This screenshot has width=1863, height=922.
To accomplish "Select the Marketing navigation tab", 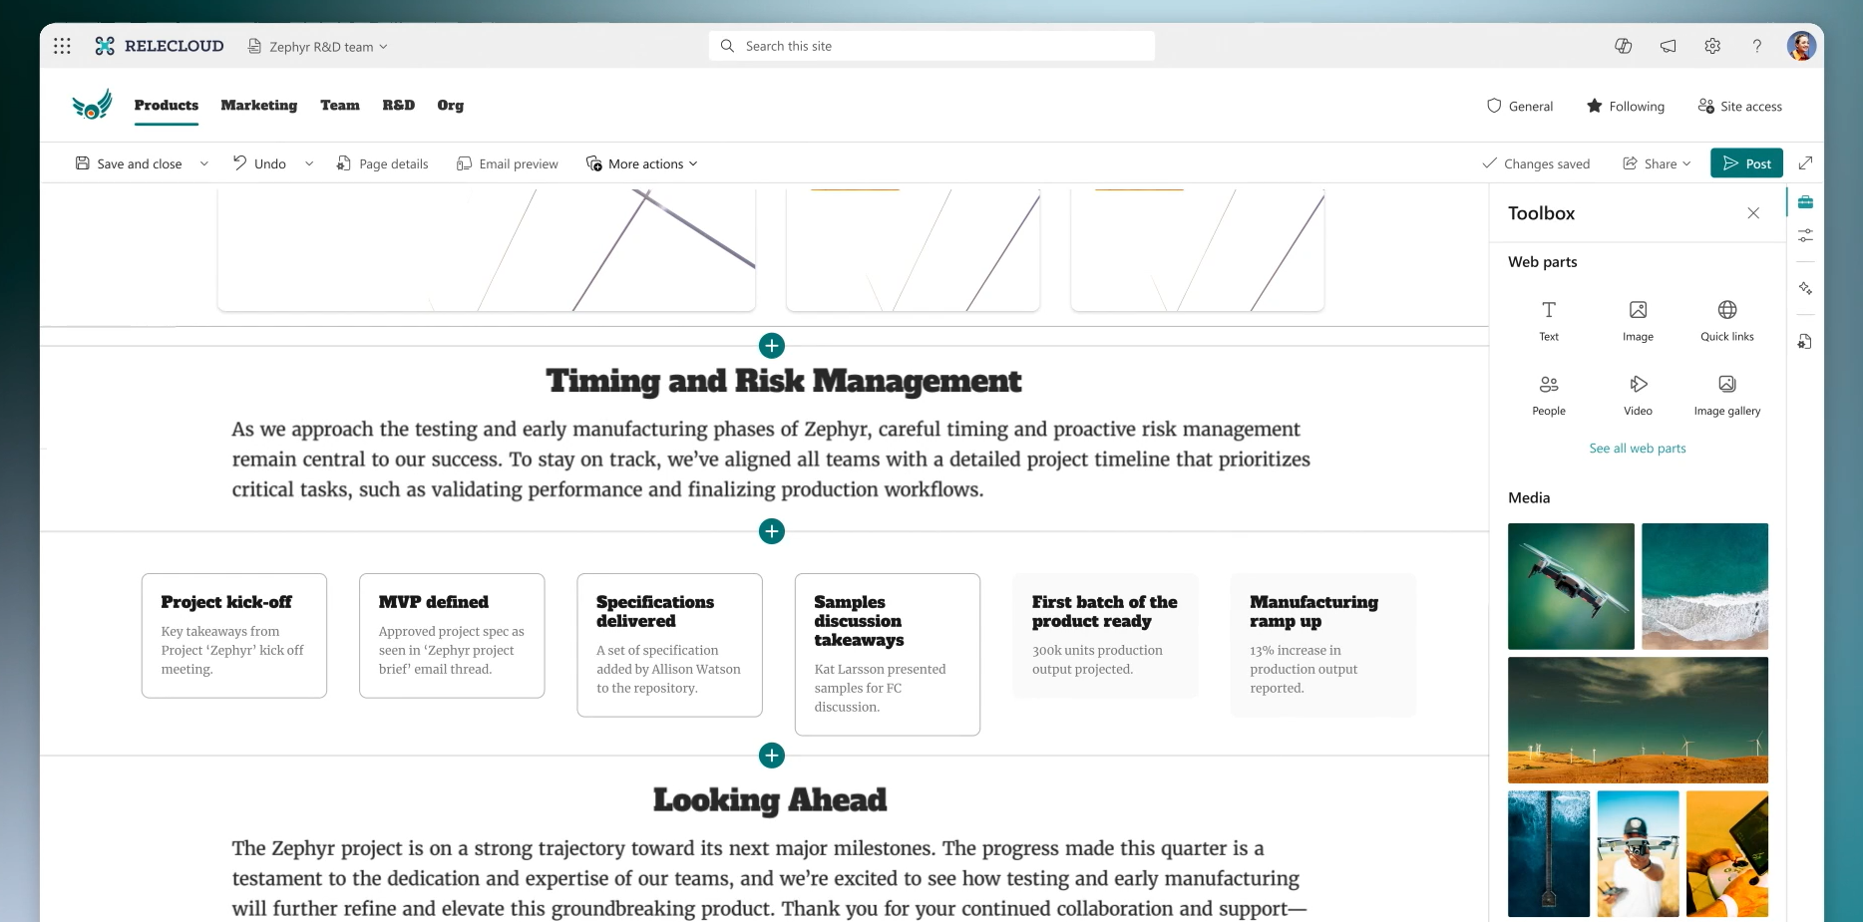I will [x=259, y=106].
